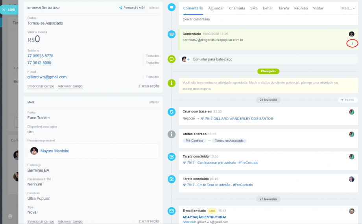
Task: Click the Pontuação AI24 score icon
Action: tap(121, 8)
